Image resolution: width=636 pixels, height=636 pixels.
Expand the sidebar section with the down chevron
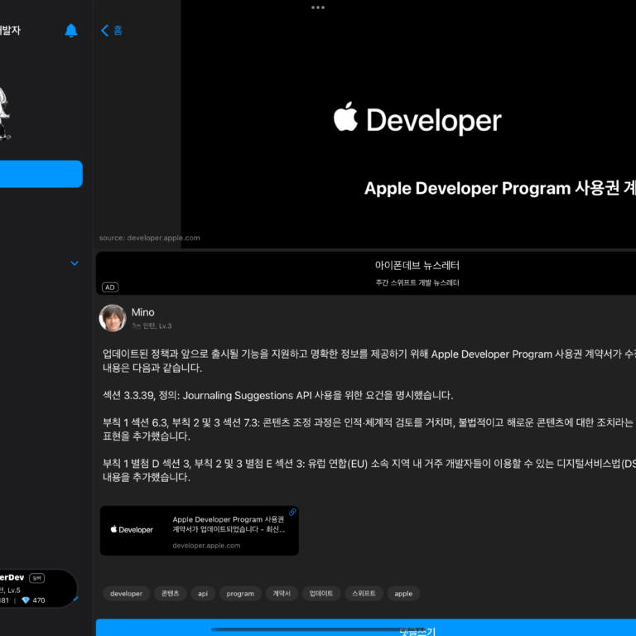75,263
